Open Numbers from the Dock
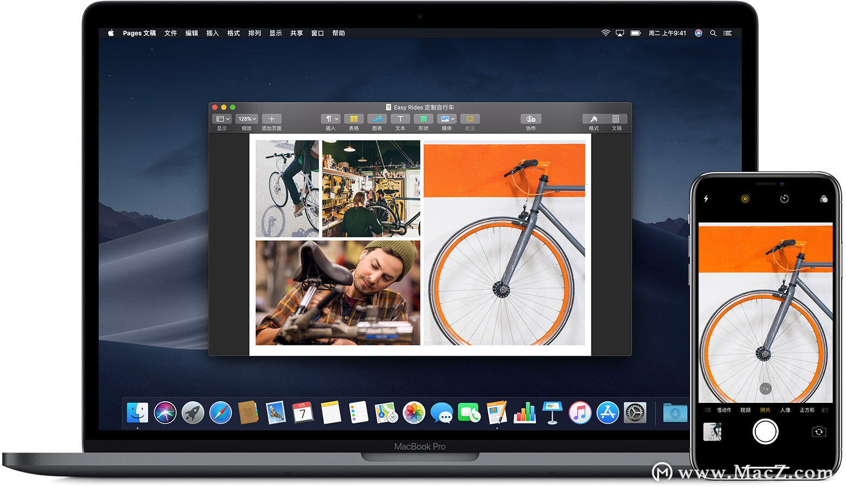 [524, 413]
